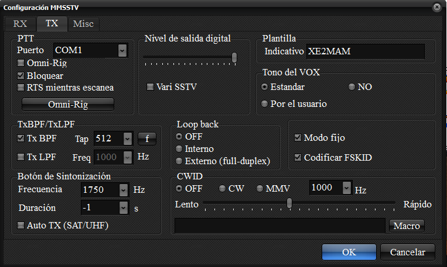Image resolution: width=447 pixels, height=267 pixels.
Task: Open the Duración dropdown
Action: (124, 208)
